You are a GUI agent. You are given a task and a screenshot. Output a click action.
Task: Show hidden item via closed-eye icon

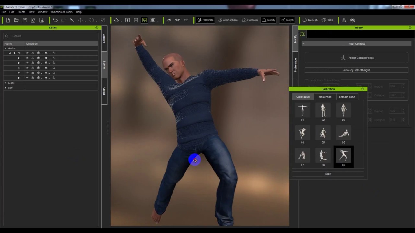pyautogui.click(x=27, y=78)
